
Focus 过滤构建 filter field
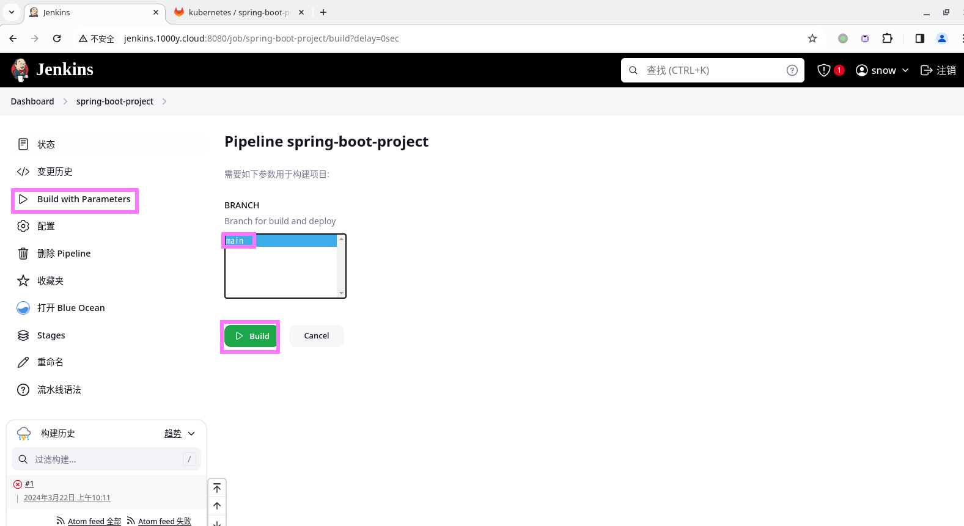click(x=106, y=459)
